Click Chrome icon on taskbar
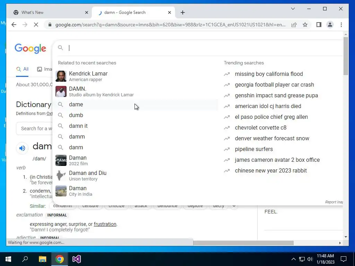 point(60,259)
